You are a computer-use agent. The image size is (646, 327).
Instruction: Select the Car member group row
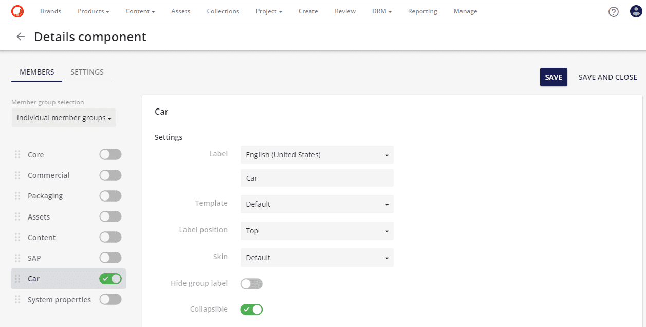point(68,278)
